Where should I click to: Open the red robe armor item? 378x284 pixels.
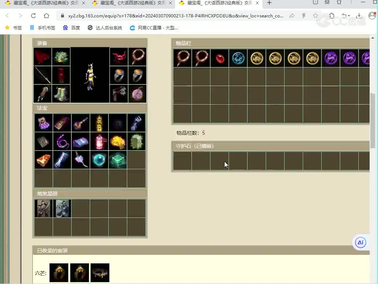[61, 75]
